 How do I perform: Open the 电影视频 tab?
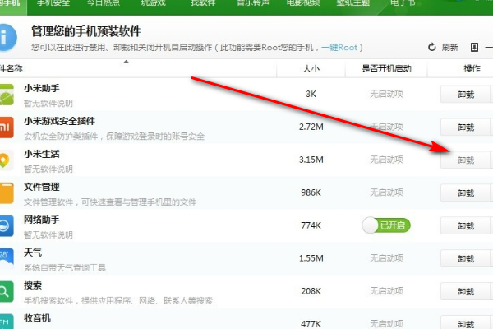303,3
